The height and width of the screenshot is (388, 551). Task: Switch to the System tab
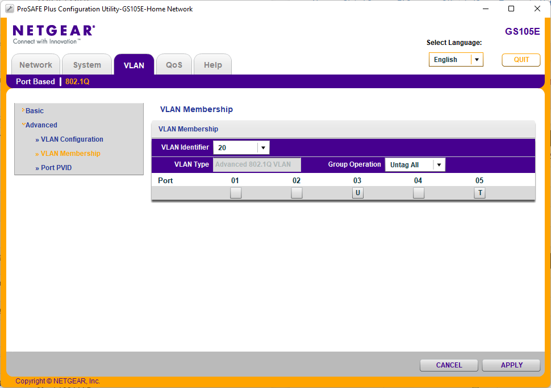click(x=87, y=65)
